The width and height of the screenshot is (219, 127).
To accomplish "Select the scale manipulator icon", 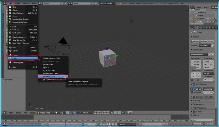I will (80, 112).
